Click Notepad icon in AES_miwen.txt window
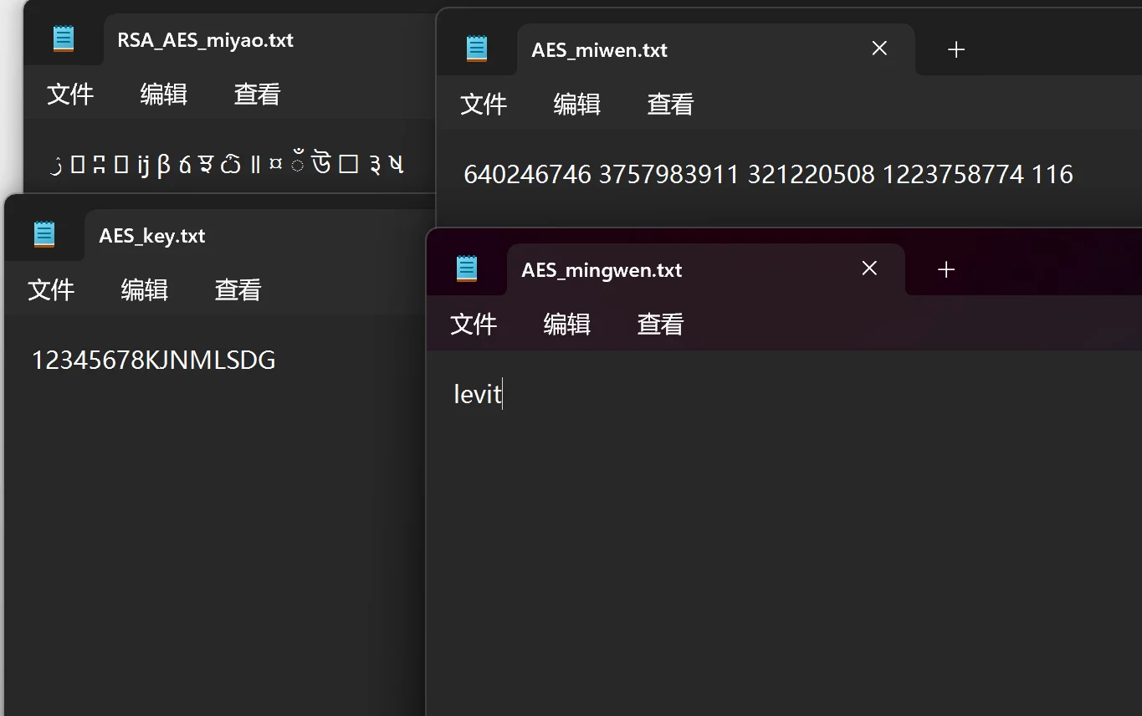 tap(477, 49)
